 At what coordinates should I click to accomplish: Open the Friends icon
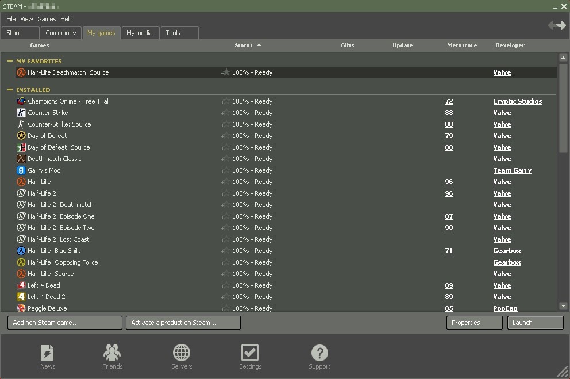(x=112, y=353)
